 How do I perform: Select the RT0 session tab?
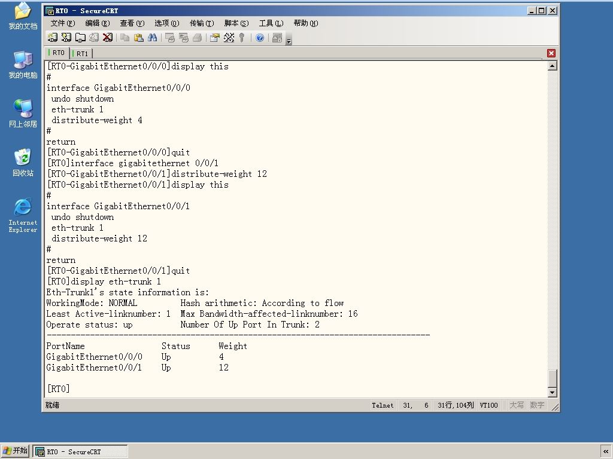click(x=58, y=53)
